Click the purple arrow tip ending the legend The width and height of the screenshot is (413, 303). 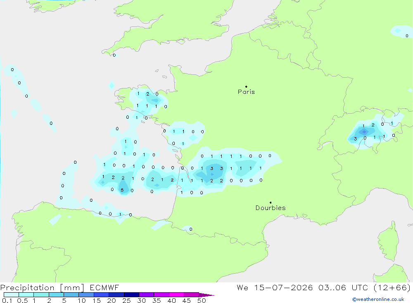coord(206,295)
